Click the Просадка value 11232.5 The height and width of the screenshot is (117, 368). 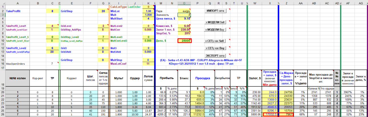(198, 115)
